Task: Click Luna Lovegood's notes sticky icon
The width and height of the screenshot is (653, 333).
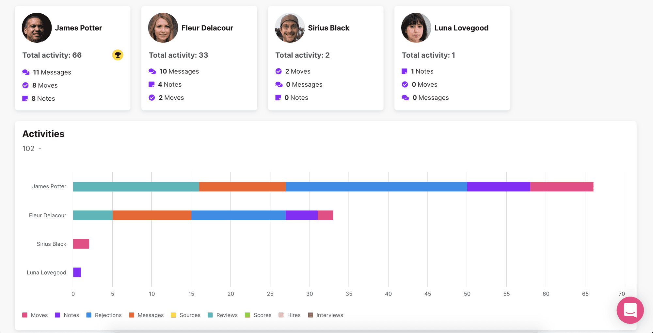Action: coord(404,71)
